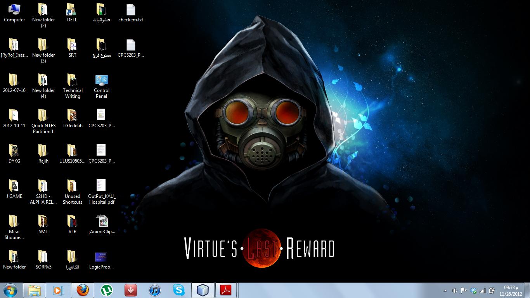
Task: Select the Rajih folder icon
Action: pos(43,154)
